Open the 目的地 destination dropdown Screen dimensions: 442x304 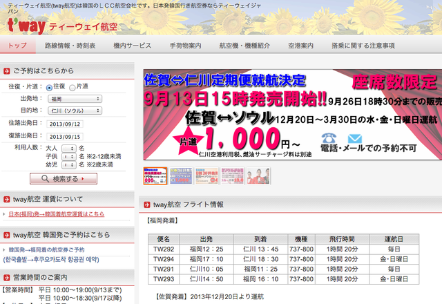point(75,111)
